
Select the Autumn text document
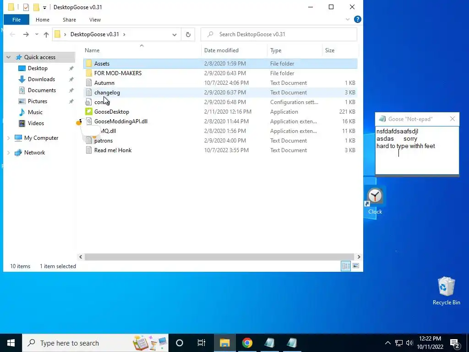point(104,83)
